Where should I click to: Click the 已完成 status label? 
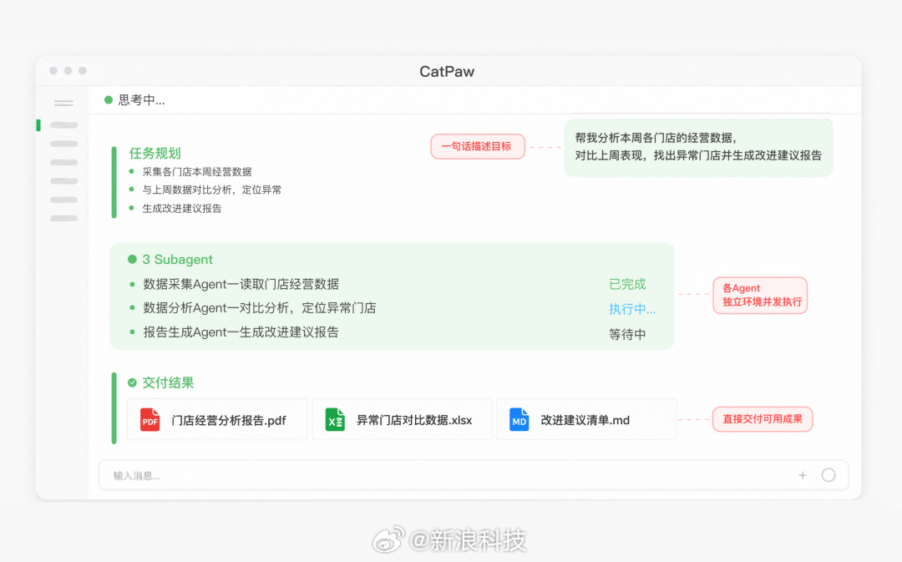627,284
